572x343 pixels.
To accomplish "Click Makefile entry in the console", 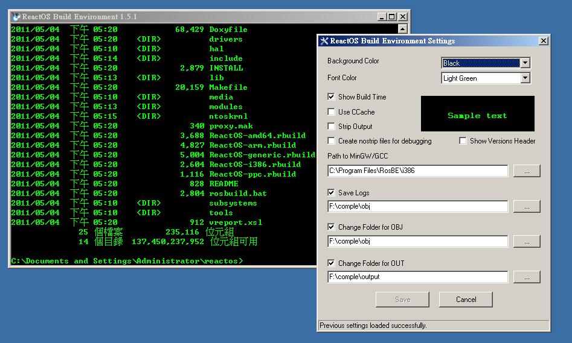I will point(228,87).
